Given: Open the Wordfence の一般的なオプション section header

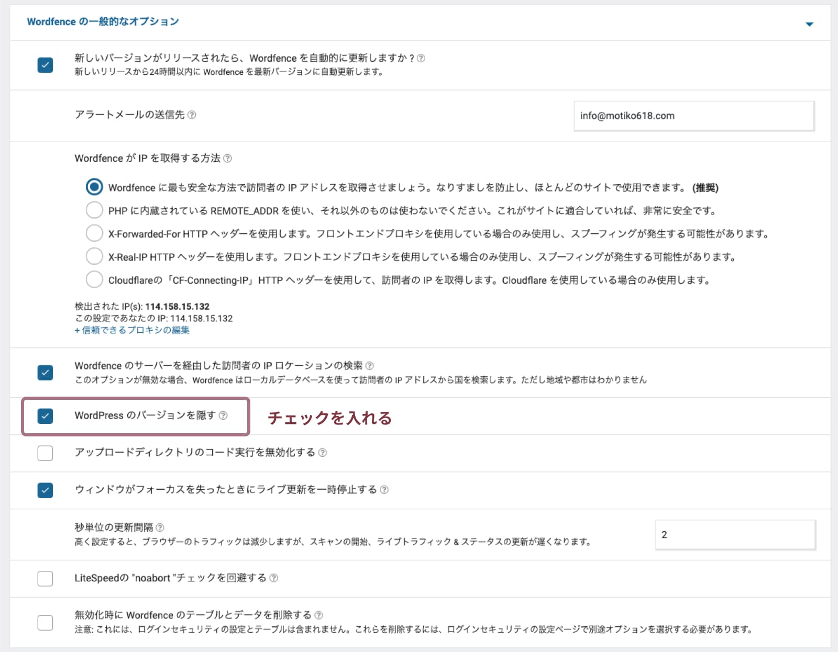Looking at the screenshot, I should pyautogui.click(x=103, y=21).
